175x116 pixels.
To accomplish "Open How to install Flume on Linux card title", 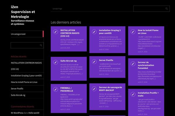I will click(x=148, y=32).
